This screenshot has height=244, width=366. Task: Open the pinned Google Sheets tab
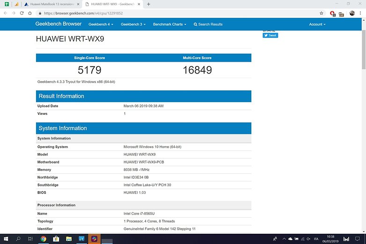coord(7,4)
